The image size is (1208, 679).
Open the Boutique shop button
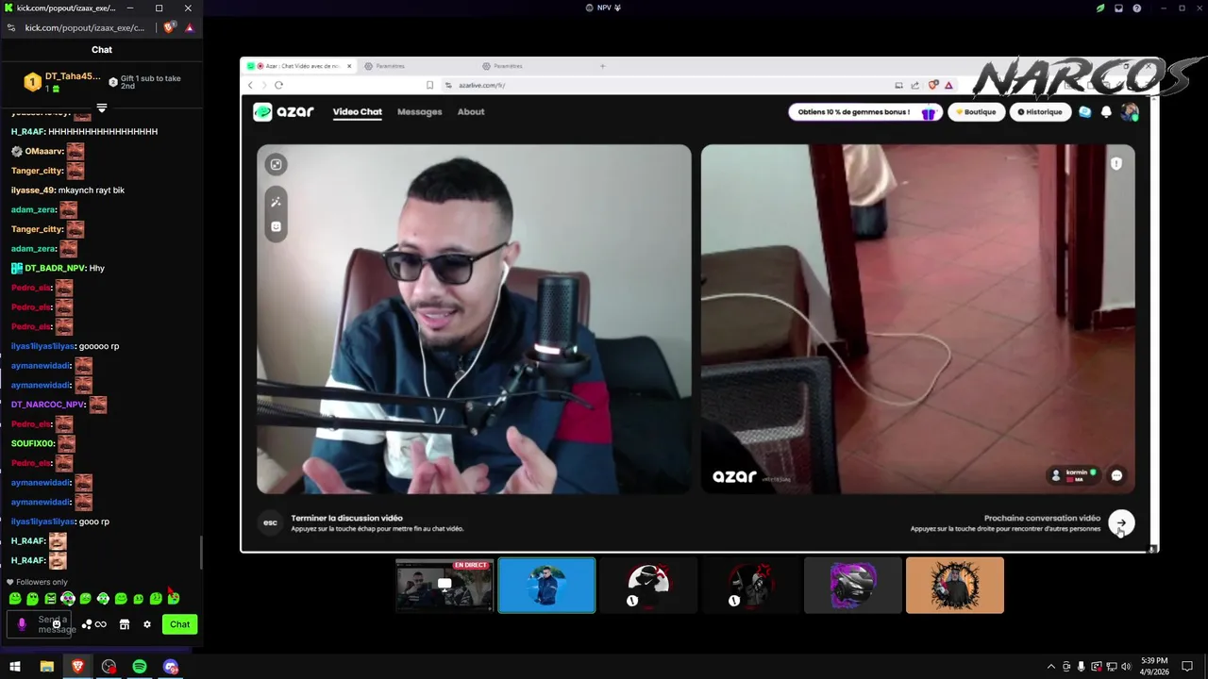tap(976, 112)
